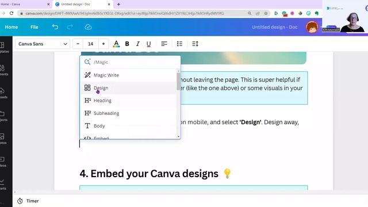
Task: Click the user profile avatar
Action: 312,27
